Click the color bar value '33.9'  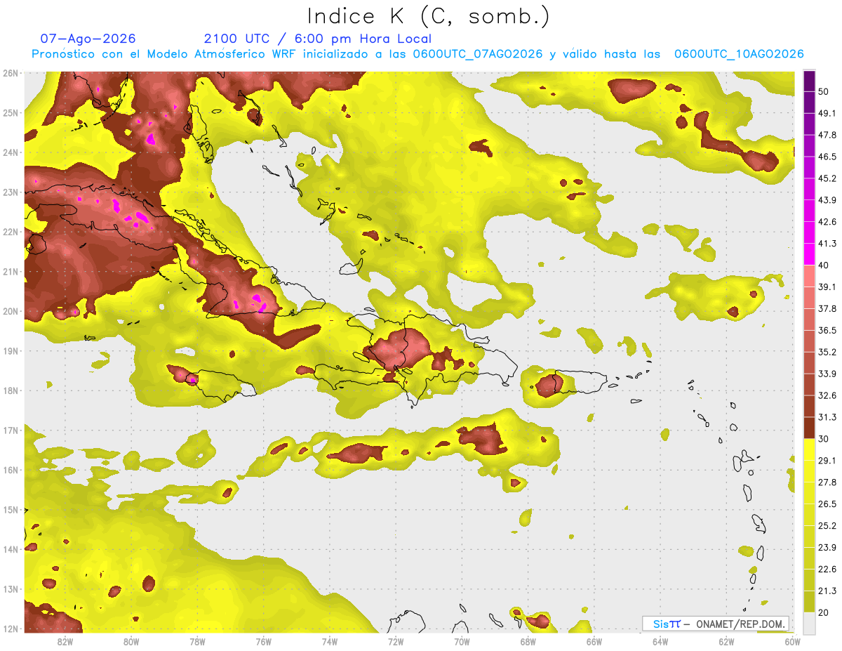(827, 374)
